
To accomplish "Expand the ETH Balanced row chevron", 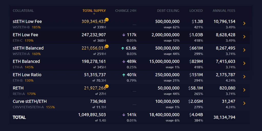I will pos(244,63).
